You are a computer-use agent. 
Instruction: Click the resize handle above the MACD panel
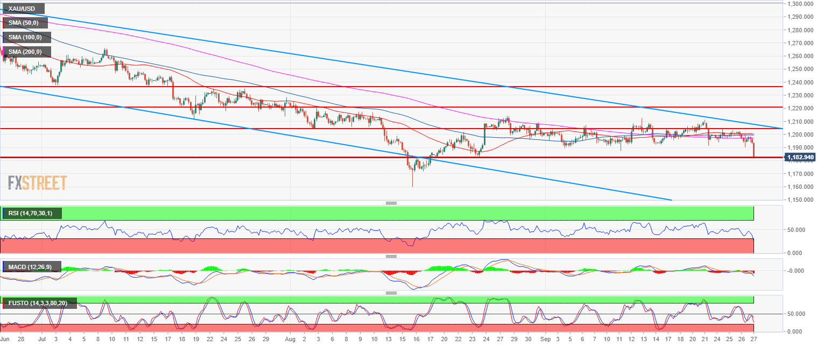391,256
